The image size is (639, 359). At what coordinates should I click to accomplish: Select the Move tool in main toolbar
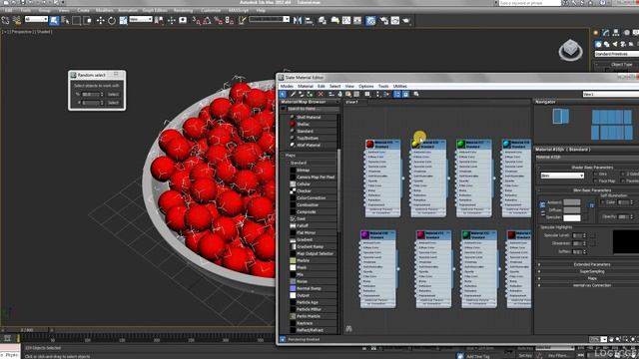100,20
